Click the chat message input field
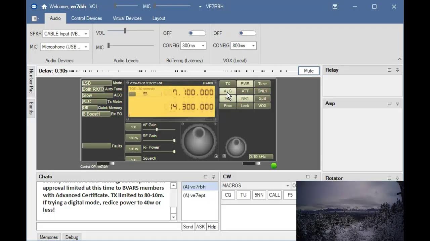This screenshot has width=430, height=241. [109, 227]
